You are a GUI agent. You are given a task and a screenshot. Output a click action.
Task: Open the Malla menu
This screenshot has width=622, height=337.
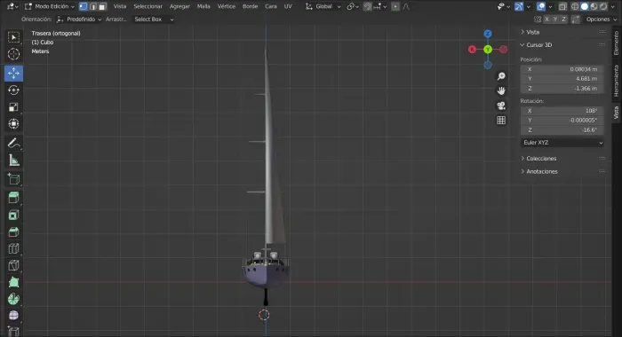203,6
